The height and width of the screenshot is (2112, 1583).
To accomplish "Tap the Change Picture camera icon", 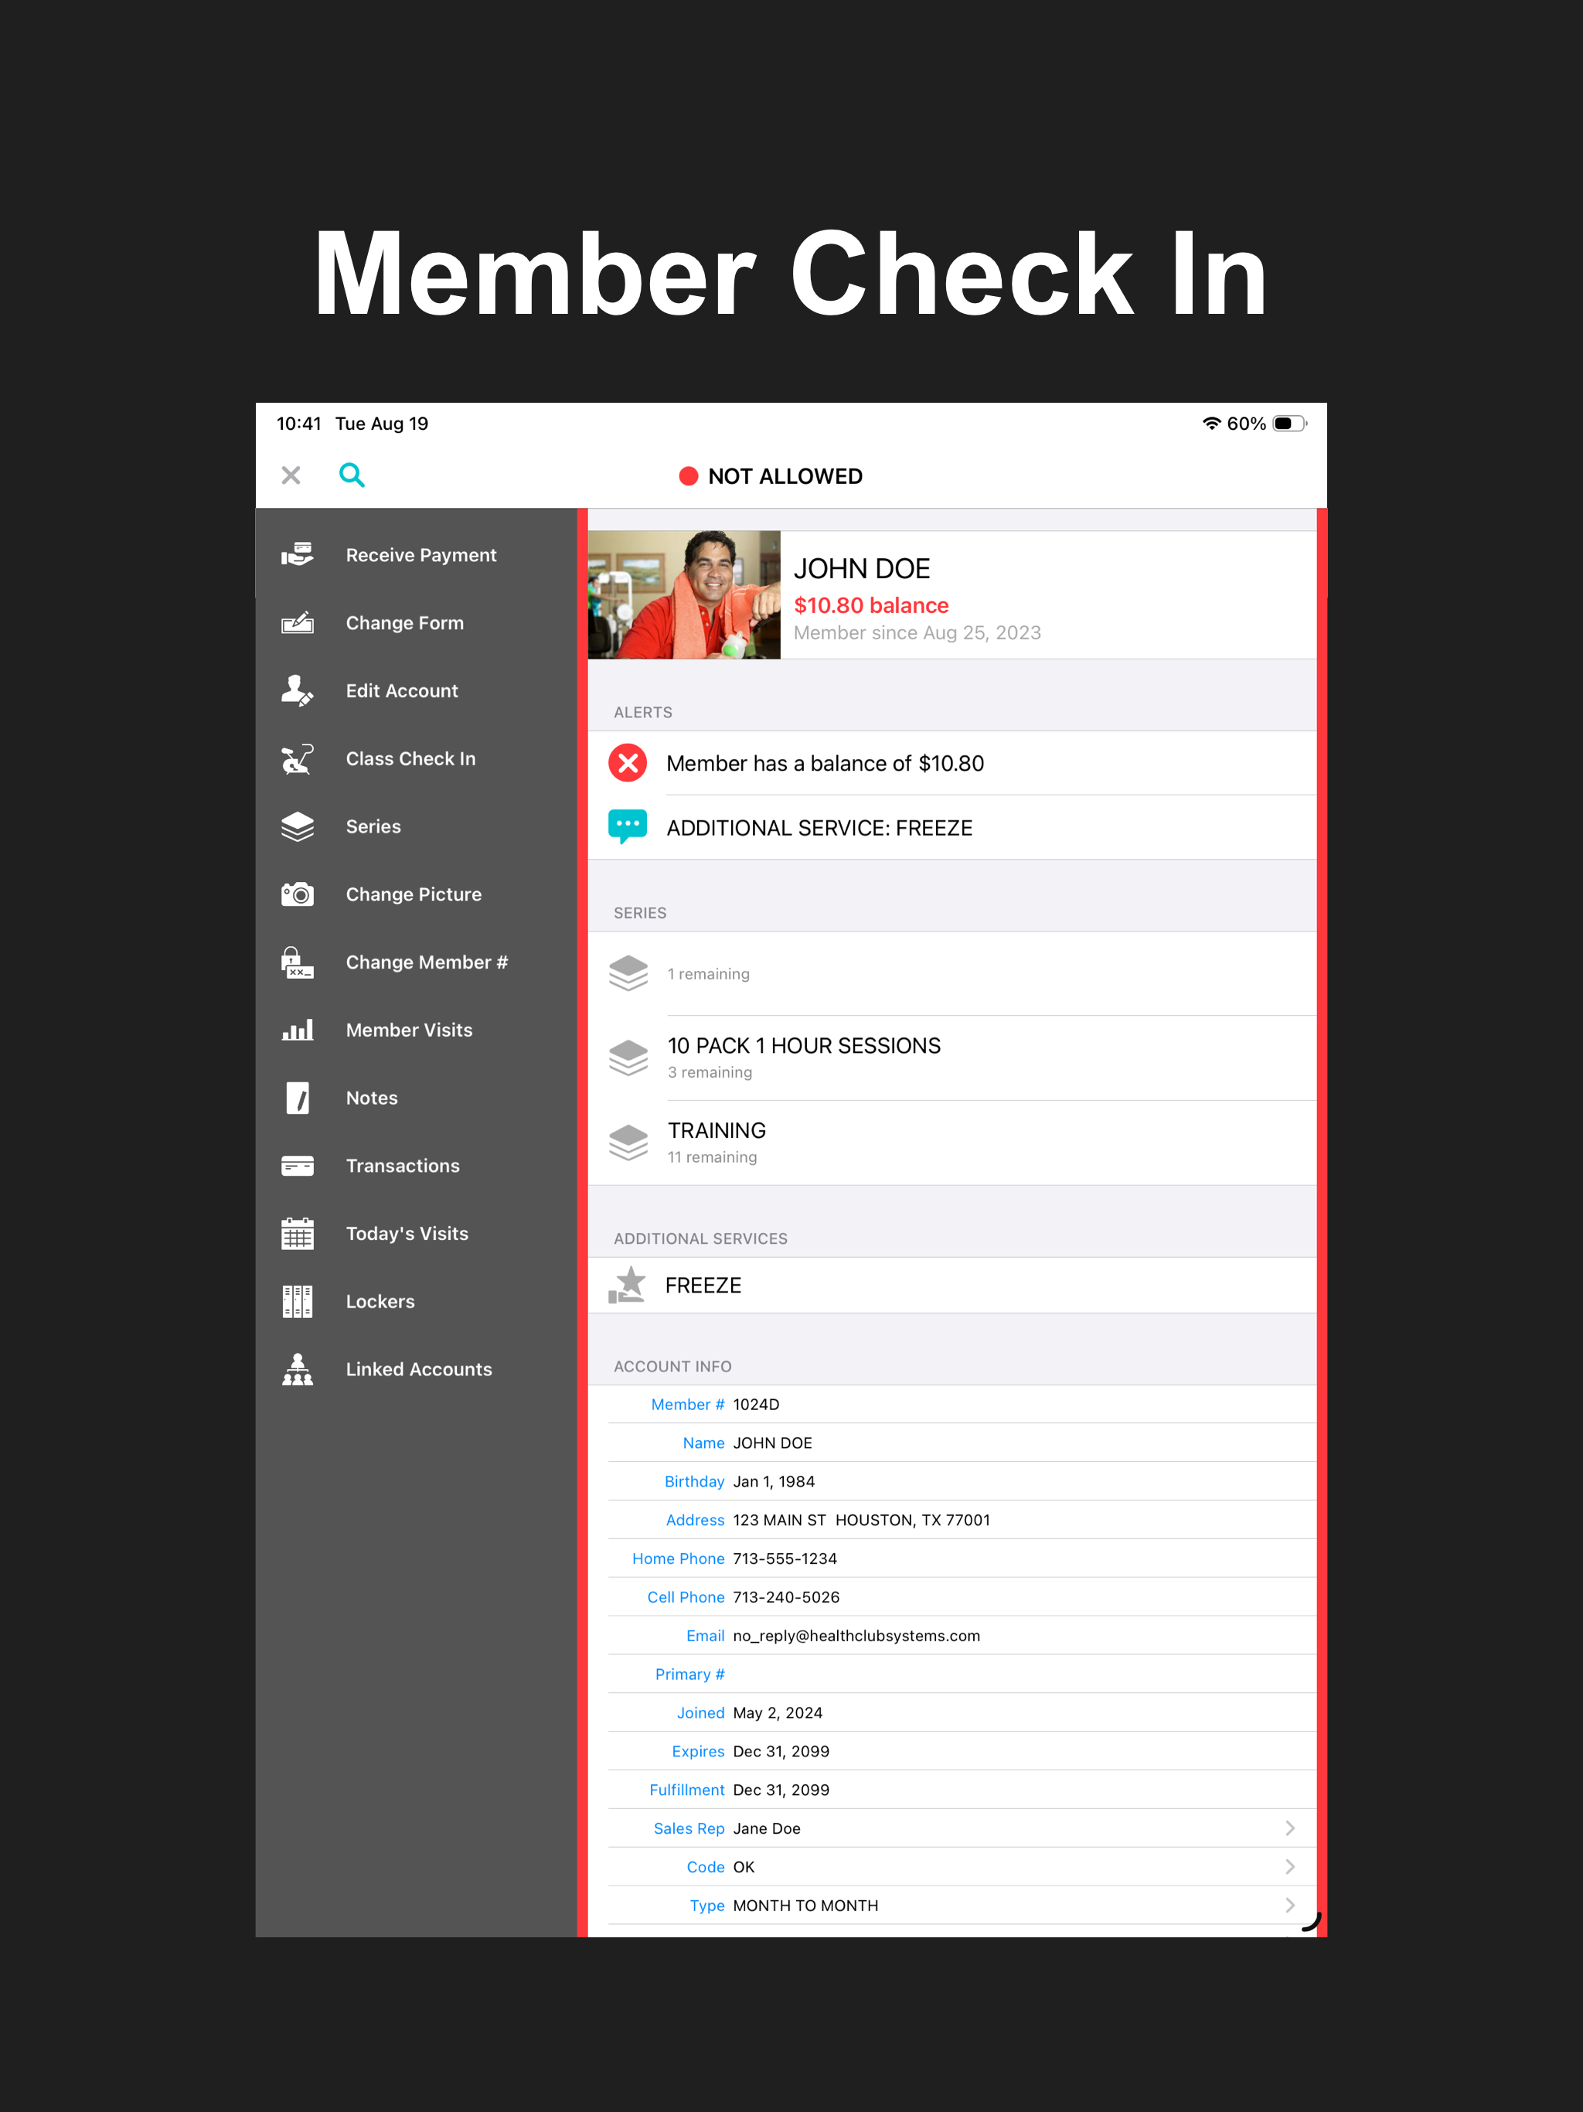I will pos(297,894).
